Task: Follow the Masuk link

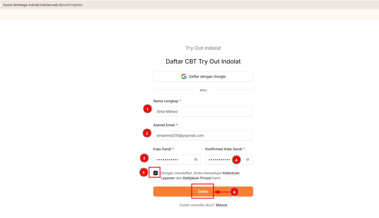Action: coord(222,205)
